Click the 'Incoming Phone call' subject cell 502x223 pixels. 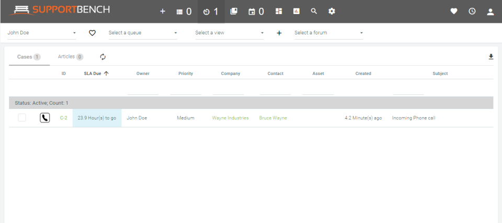tap(414, 118)
